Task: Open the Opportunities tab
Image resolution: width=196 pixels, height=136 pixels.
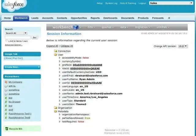Action: 79,18
